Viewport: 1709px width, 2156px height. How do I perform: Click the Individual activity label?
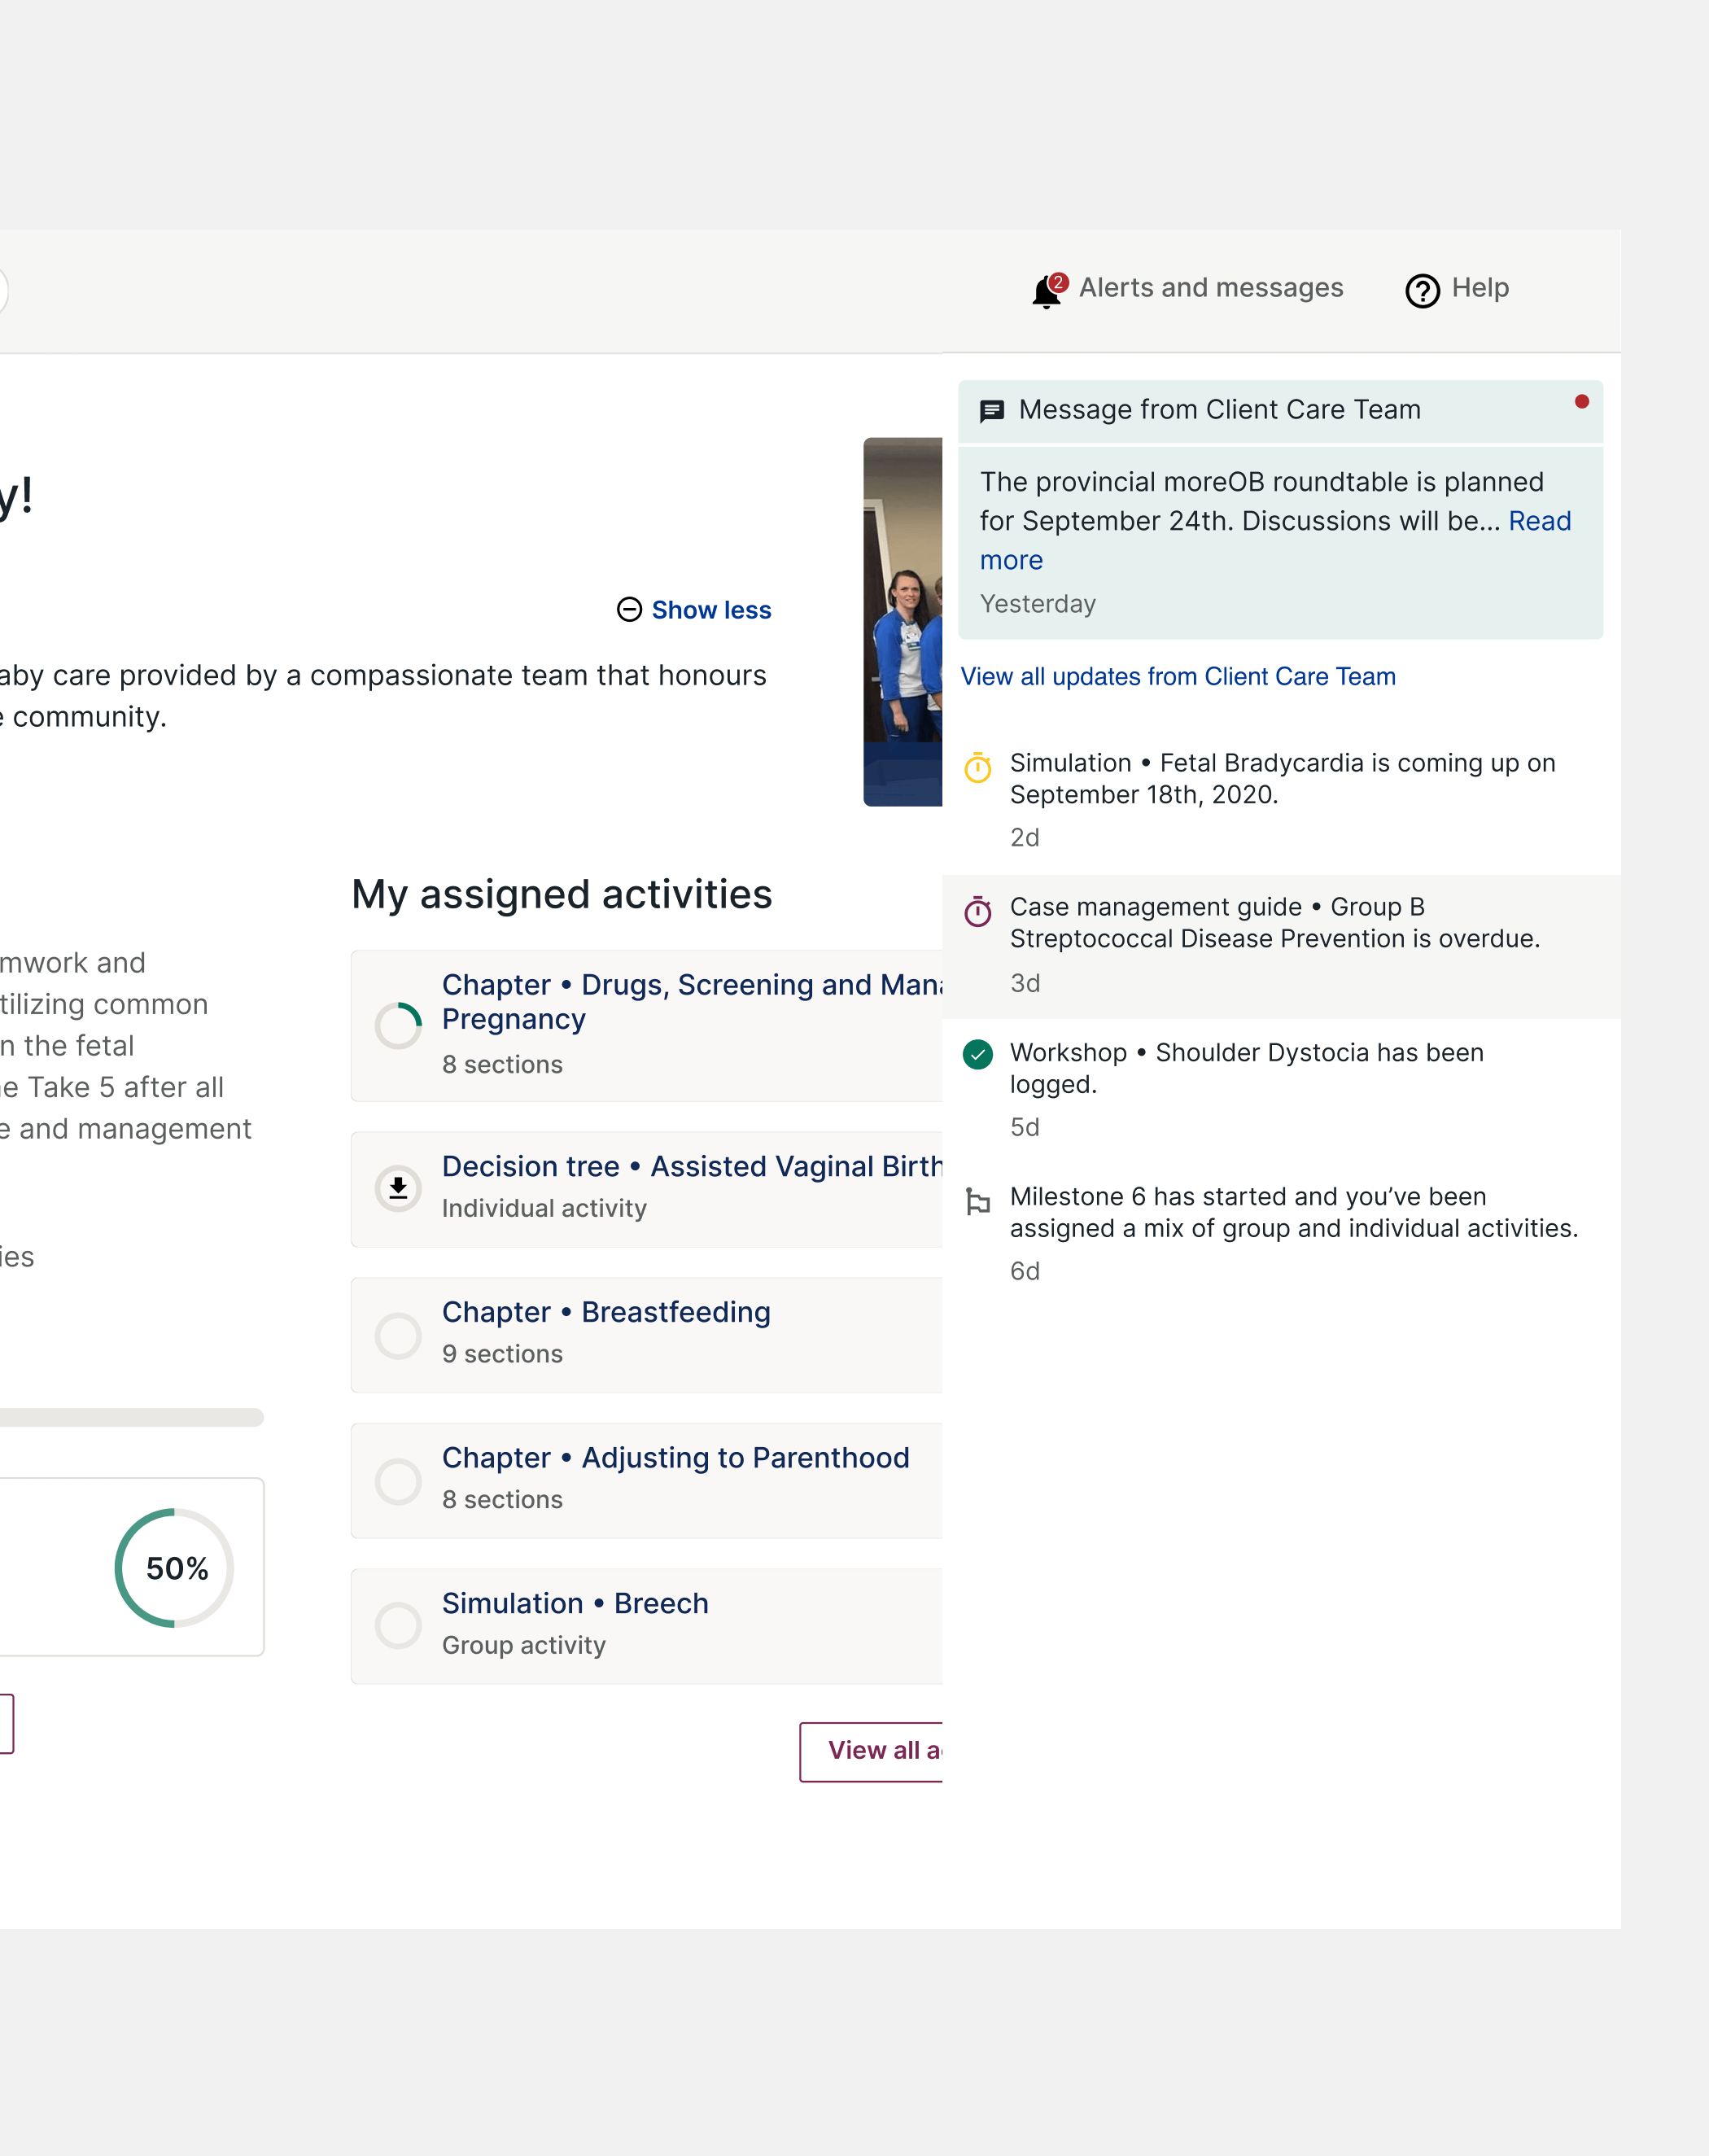click(544, 1209)
